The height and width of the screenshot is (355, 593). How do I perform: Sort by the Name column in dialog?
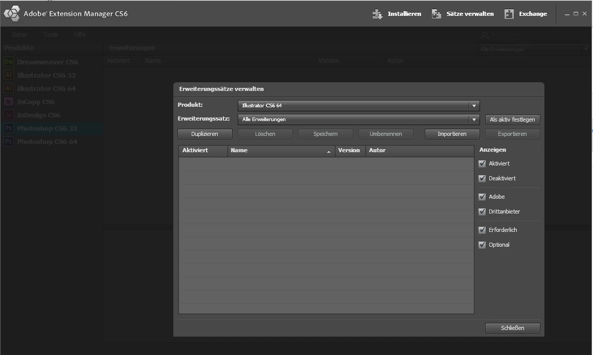tap(281, 151)
